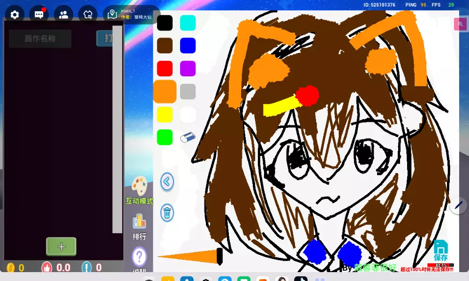Screen dimensions: 469x281
Task: Pick the yellow color swatch
Action: click(165, 114)
